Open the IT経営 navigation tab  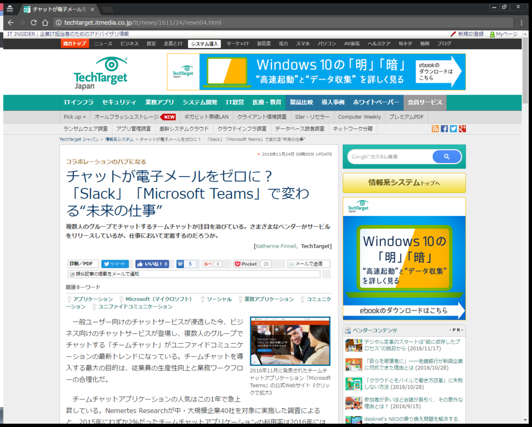(235, 102)
